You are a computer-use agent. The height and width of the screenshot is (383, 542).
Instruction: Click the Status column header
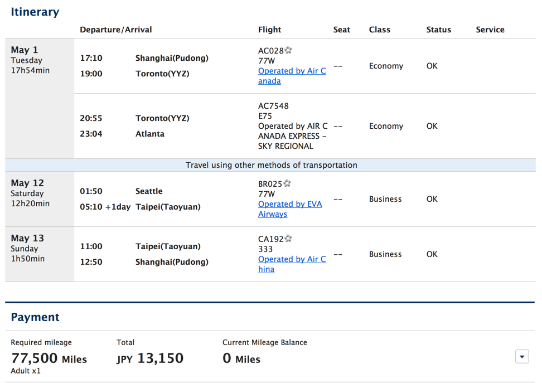[x=438, y=30]
